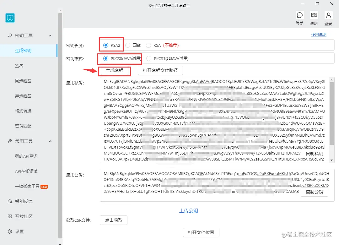Click the wrench icon beside 常用工具

click(10, 141)
